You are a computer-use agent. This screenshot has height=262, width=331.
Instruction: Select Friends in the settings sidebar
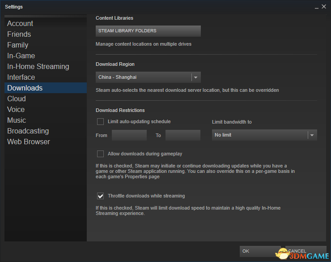(x=46, y=34)
